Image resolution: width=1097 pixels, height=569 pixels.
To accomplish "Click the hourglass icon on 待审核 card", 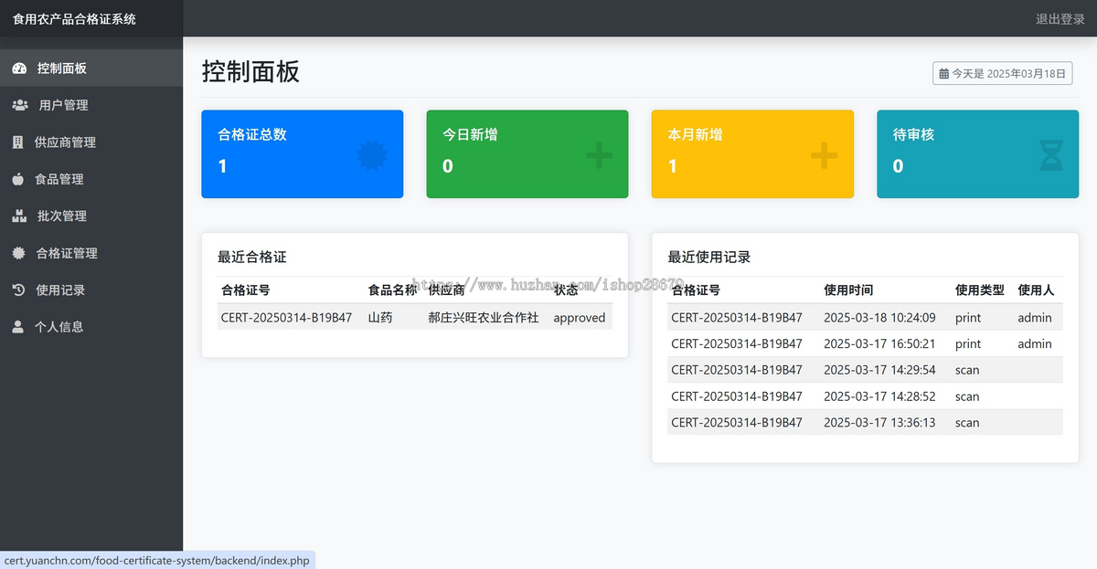I will [1051, 155].
